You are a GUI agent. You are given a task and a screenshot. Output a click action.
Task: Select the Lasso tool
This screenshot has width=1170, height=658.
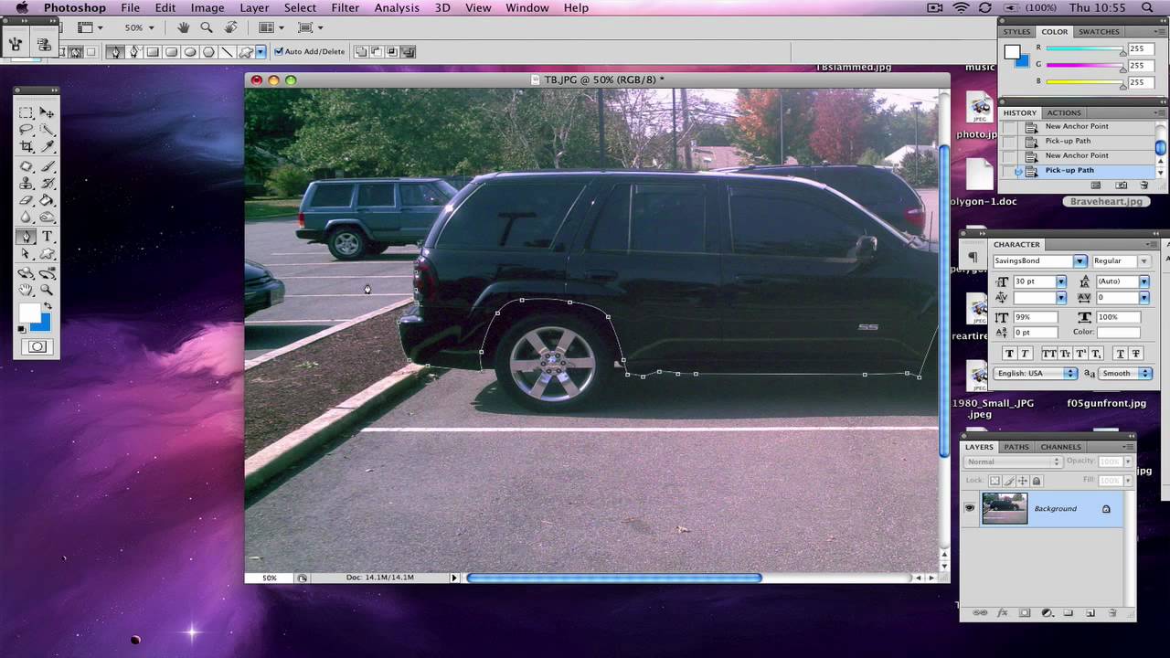pos(27,130)
